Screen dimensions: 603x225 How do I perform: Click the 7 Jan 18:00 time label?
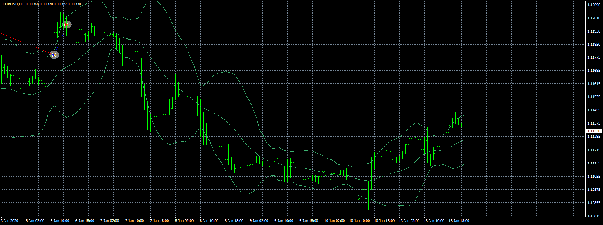click(x=159, y=220)
